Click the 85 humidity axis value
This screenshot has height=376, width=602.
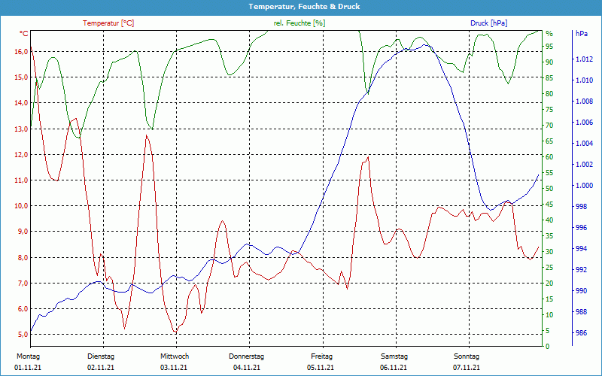(549, 78)
